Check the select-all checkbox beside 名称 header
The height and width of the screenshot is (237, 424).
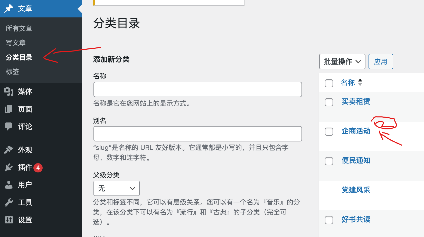[x=329, y=83]
